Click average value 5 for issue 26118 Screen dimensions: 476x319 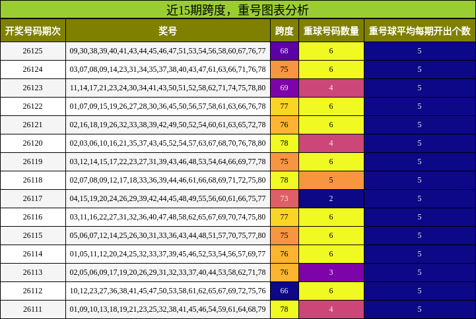point(420,180)
